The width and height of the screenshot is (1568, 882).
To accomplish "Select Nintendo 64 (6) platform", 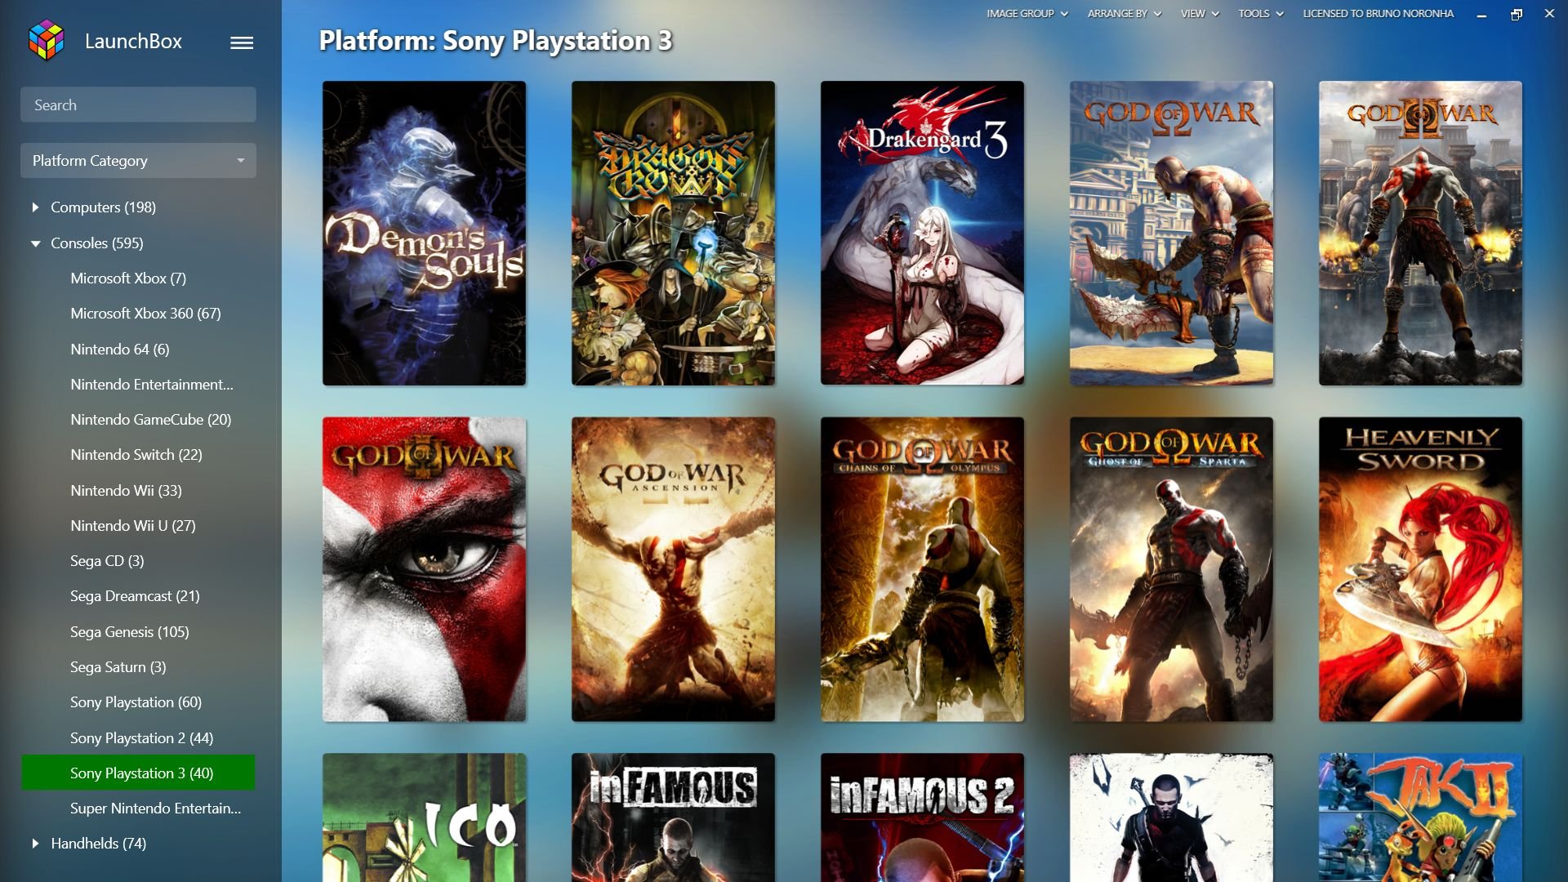I will (120, 350).
